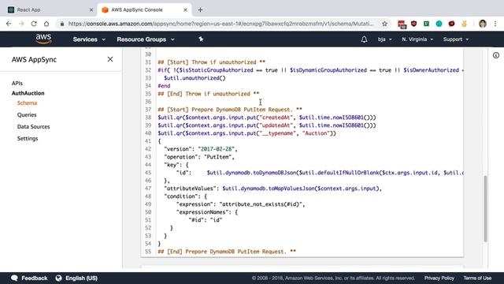The height and width of the screenshot is (284, 504).
Task: Close the React App browser tab
Action: (91, 10)
